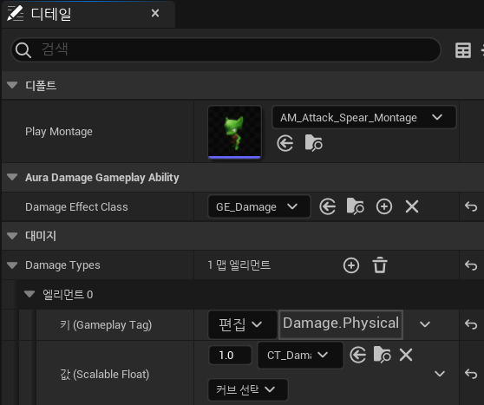Click the 값 (Scalable Float) label

pyautogui.click(x=105, y=374)
